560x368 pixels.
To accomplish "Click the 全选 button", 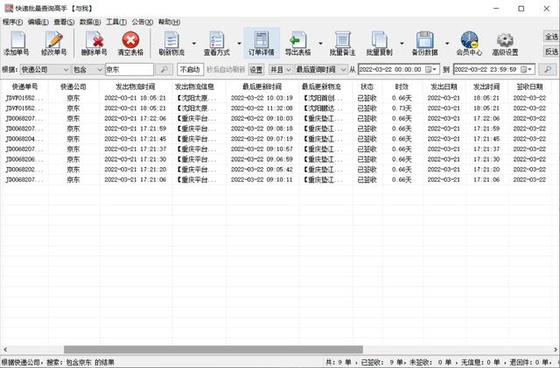I will click(x=551, y=38).
